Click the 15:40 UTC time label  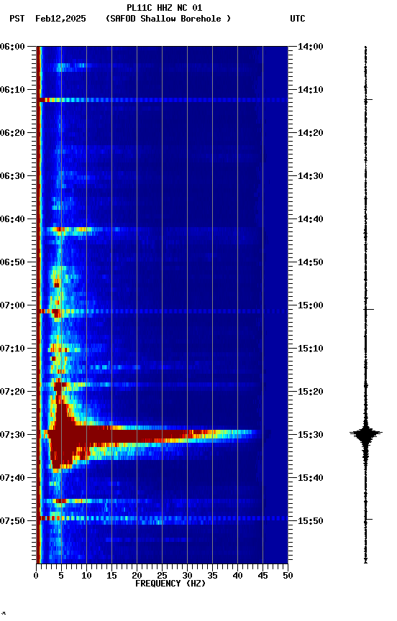click(x=311, y=478)
